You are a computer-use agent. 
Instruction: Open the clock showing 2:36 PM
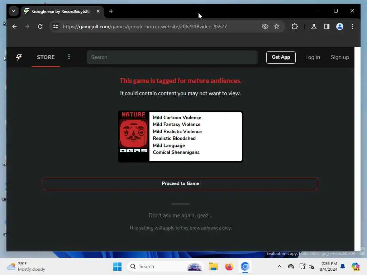(328, 266)
